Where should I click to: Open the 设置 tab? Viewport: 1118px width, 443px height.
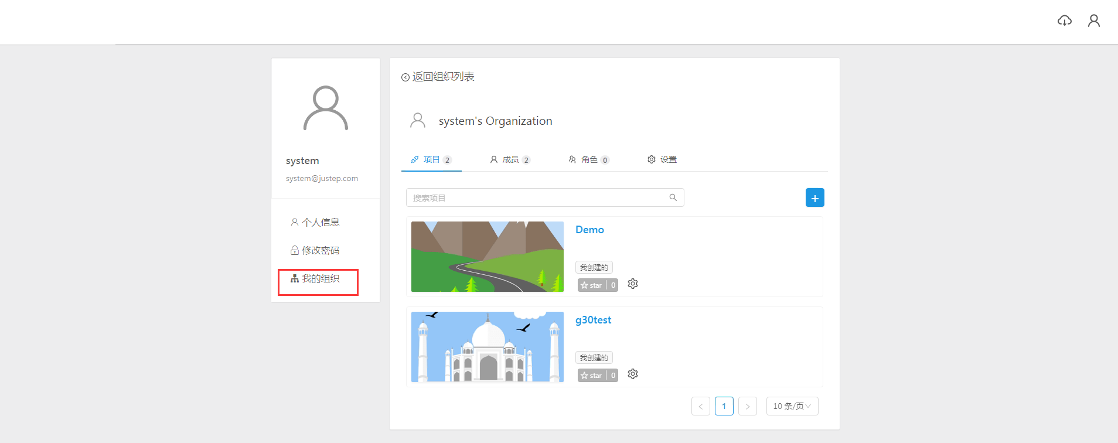tap(662, 159)
